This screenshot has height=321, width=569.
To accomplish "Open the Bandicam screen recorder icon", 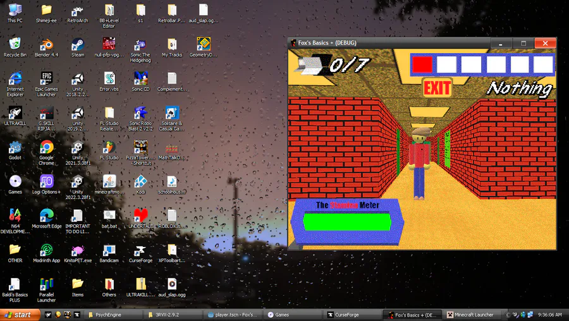I will pyautogui.click(x=109, y=253).
